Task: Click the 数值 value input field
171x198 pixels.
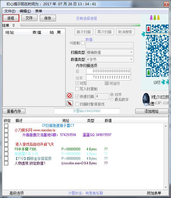Action: pos(110,45)
